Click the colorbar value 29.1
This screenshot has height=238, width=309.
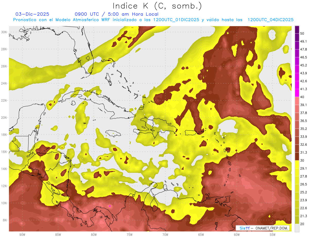(304, 168)
